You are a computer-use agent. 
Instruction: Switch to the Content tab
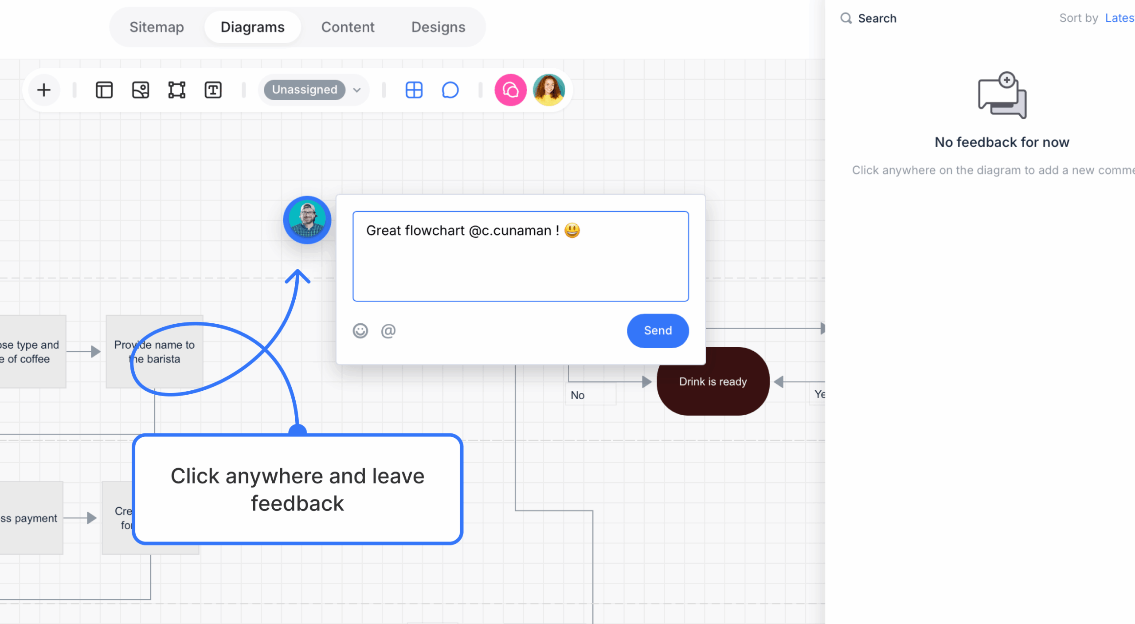coord(348,27)
